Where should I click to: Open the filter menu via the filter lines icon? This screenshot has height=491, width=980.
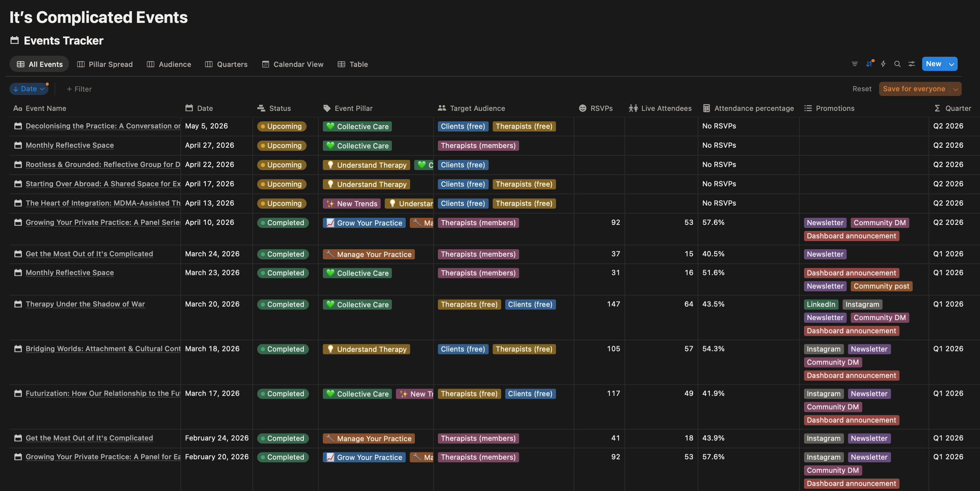pyautogui.click(x=855, y=64)
